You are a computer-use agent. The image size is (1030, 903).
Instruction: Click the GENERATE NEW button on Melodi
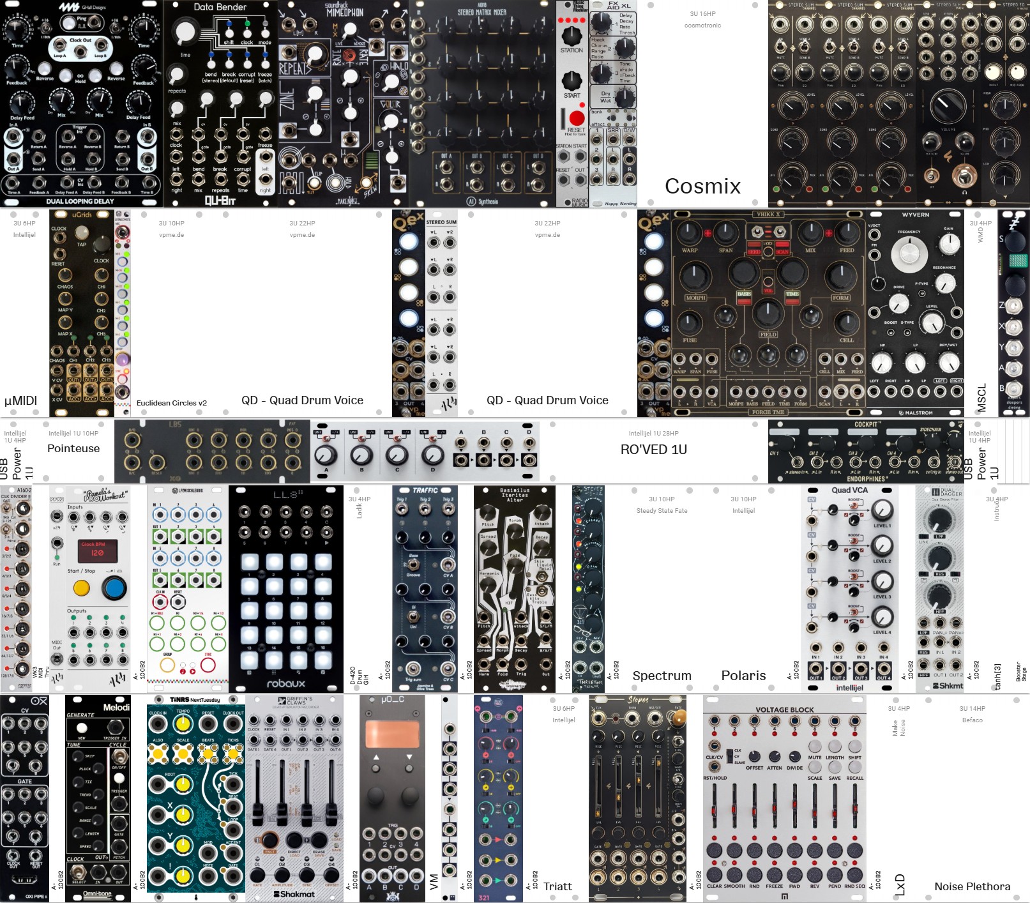pos(81,728)
